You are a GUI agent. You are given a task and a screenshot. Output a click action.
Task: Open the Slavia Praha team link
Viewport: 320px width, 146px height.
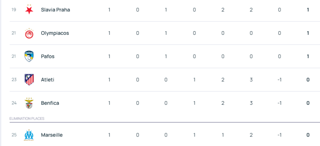(x=56, y=10)
